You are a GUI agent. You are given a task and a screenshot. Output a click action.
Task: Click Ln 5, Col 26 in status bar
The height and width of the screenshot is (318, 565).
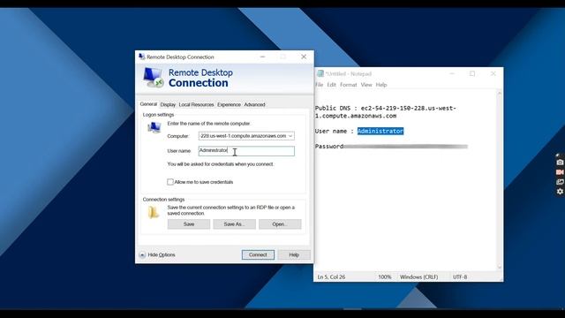(x=331, y=276)
